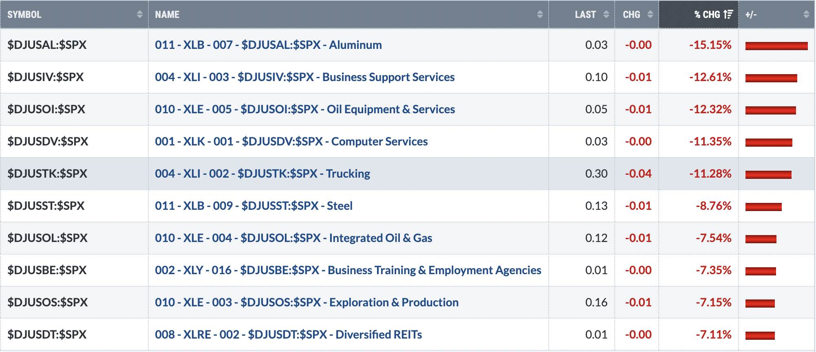Viewport: 816px width, 352px height.
Task: Click the sort arrows beside CHG header
Action: 650,15
